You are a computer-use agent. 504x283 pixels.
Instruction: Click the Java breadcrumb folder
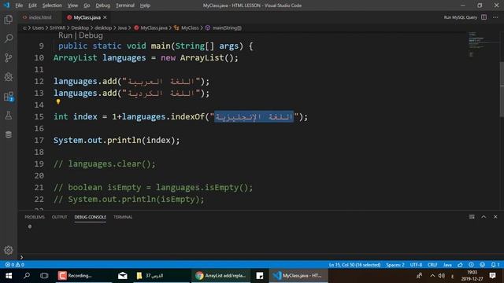(x=122, y=28)
